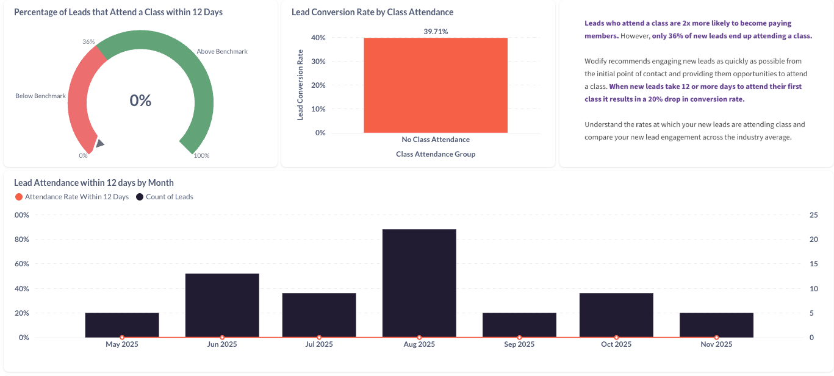Viewport: 834px width, 376px height.
Task: Click the Oct 2025 lead count bar
Action: point(616,314)
